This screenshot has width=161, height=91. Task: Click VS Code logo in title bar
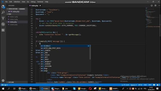[x=2, y=2]
